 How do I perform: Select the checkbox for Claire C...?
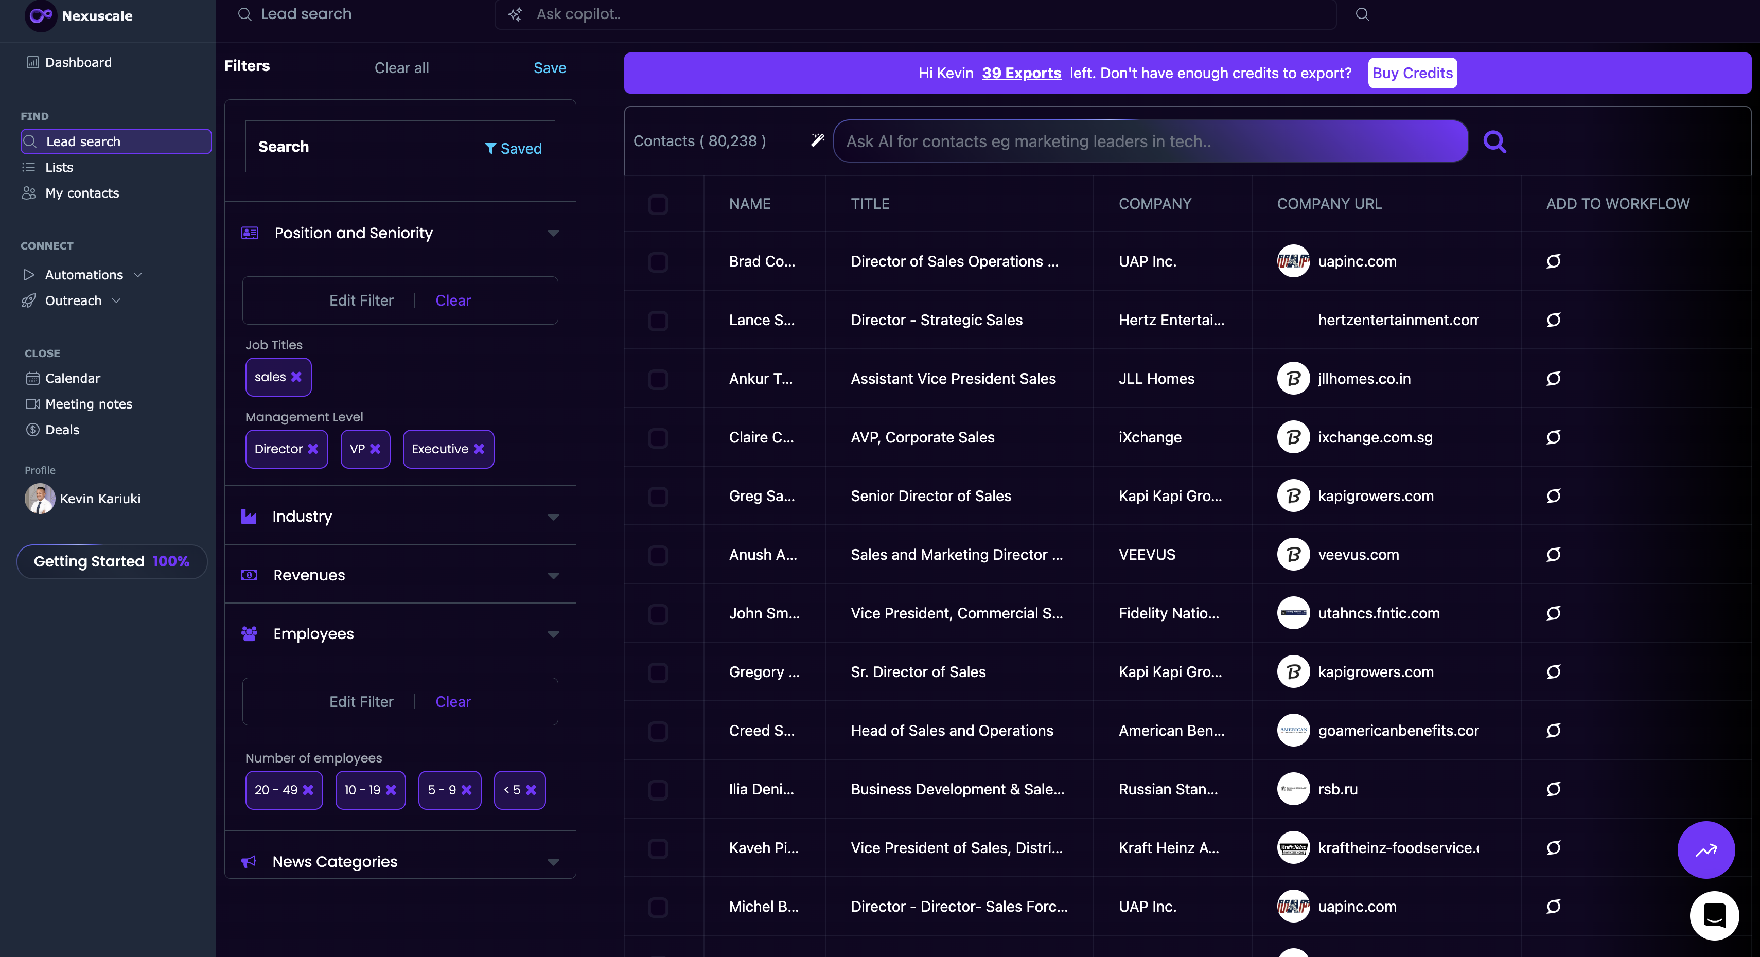(658, 438)
